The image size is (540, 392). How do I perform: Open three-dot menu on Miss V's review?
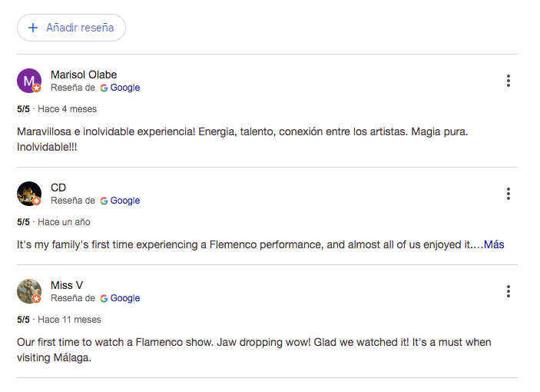[x=509, y=291]
